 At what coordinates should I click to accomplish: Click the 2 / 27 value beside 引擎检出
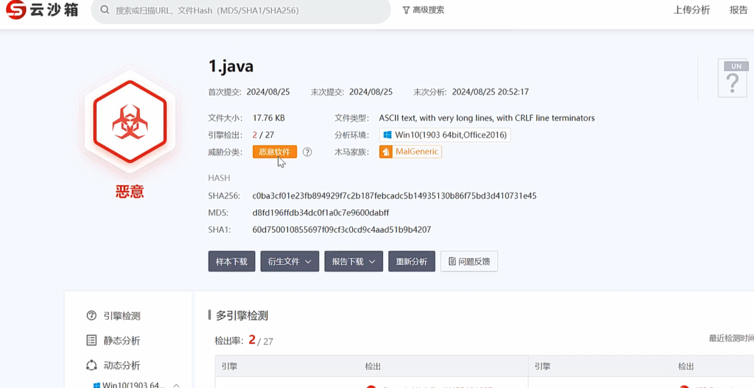[263, 135]
